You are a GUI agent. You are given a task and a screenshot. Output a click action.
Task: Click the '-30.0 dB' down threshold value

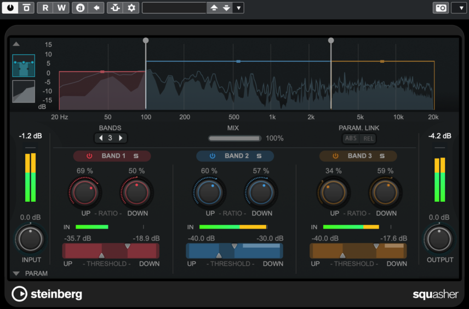[270, 238]
